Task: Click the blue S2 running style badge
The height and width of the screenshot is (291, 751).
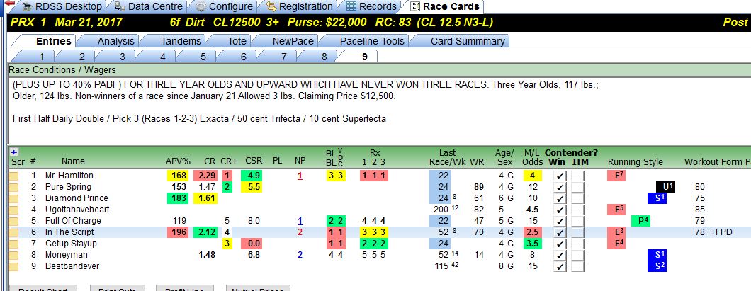Action: click(657, 266)
